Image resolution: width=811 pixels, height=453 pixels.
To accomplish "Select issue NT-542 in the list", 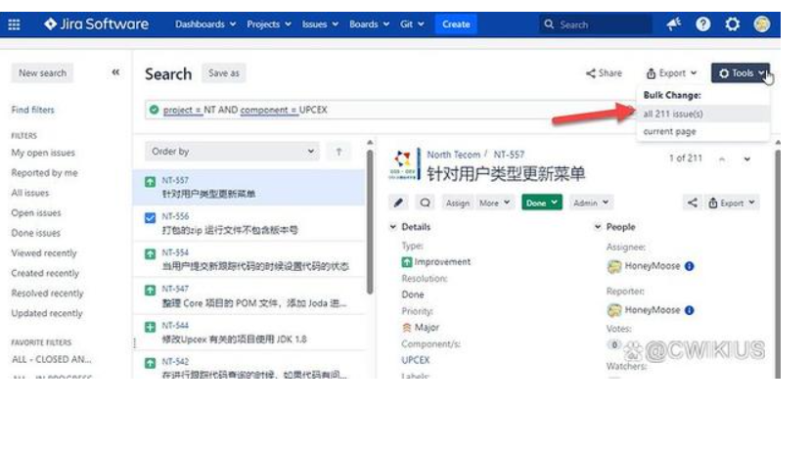I will [249, 367].
